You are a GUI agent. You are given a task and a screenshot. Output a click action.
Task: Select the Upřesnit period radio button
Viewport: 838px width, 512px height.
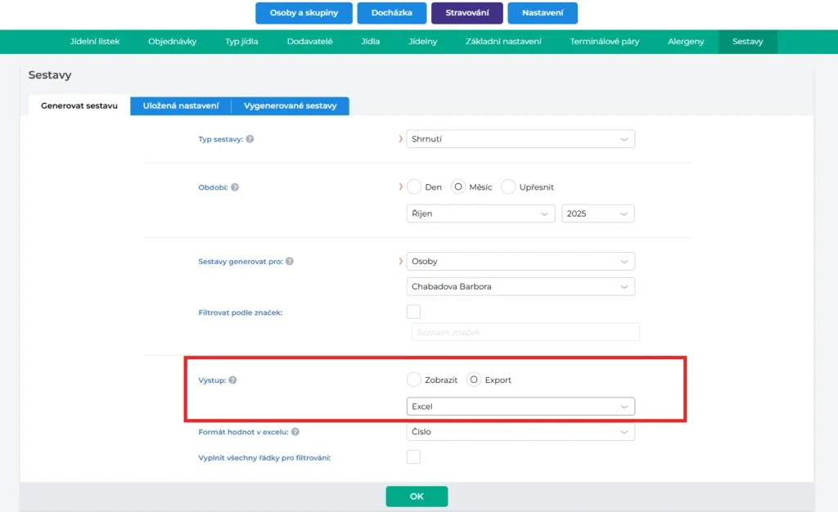(508, 187)
